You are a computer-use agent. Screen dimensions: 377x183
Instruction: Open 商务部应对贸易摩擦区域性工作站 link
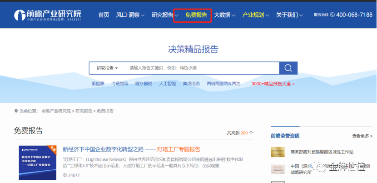322,152
